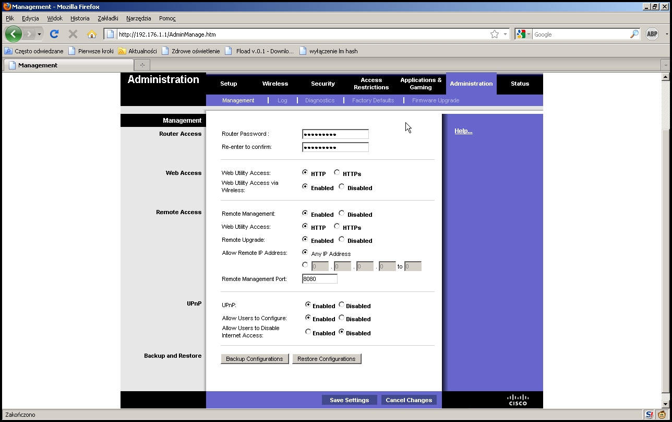Click the browser forward arrow button
Screen dimensions: 672x422
[x=28, y=34]
